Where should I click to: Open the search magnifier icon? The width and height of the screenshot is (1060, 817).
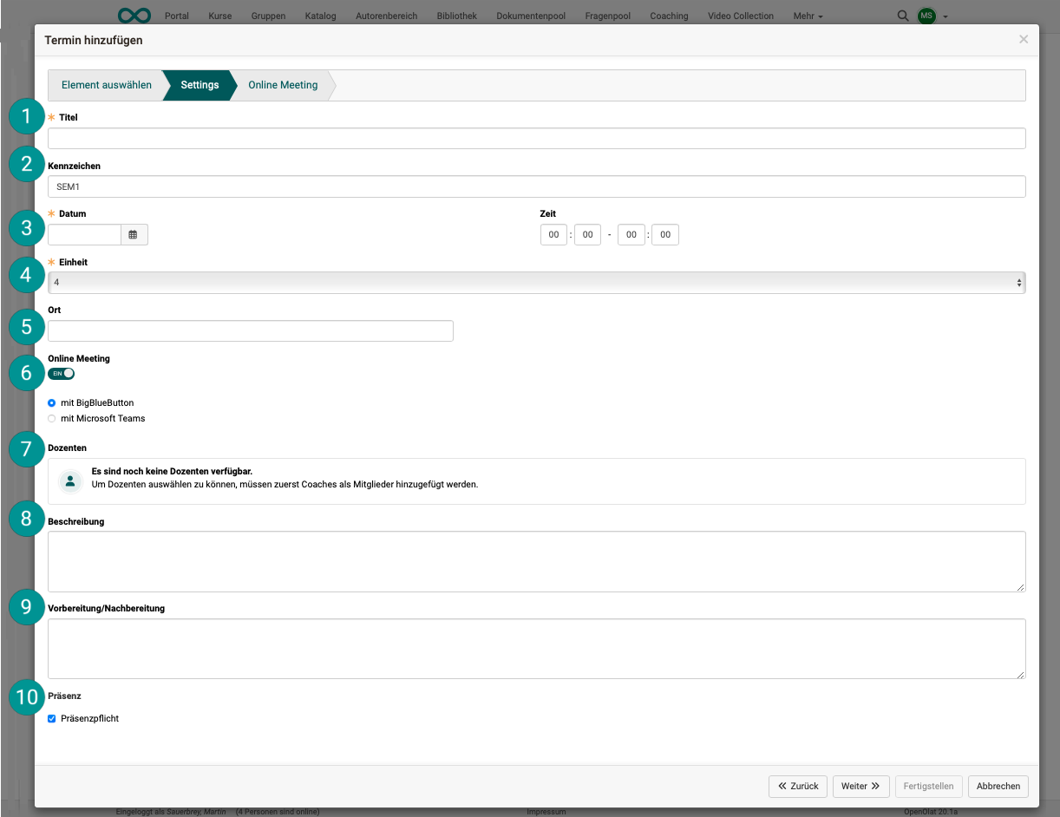[x=902, y=15]
